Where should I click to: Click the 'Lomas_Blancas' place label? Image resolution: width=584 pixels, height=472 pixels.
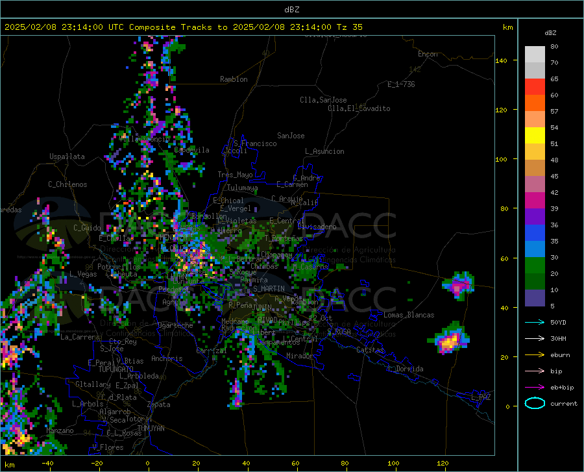point(409,315)
